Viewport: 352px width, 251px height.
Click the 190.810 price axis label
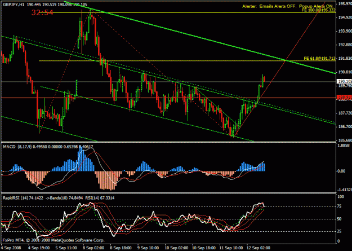pyautogui.click(x=345, y=72)
